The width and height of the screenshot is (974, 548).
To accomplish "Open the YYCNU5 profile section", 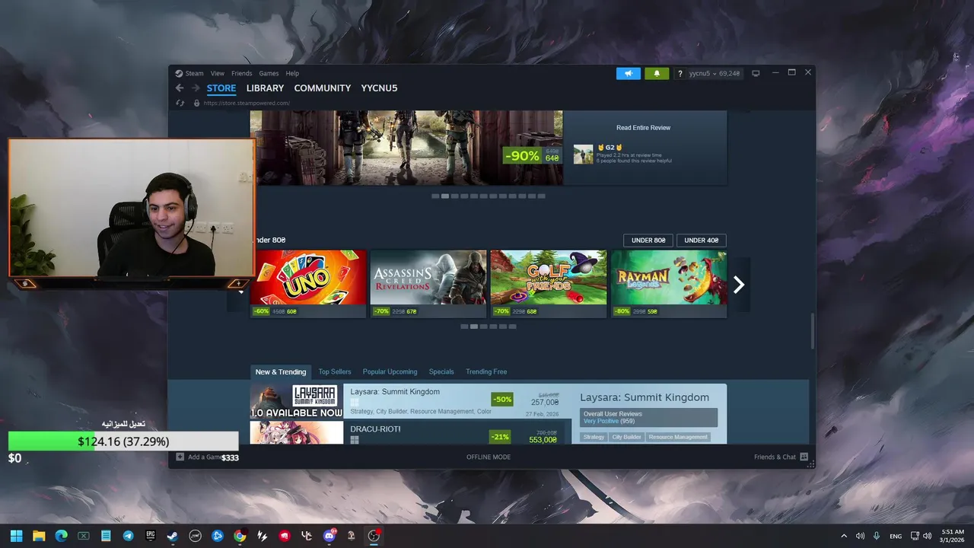I will [x=379, y=88].
